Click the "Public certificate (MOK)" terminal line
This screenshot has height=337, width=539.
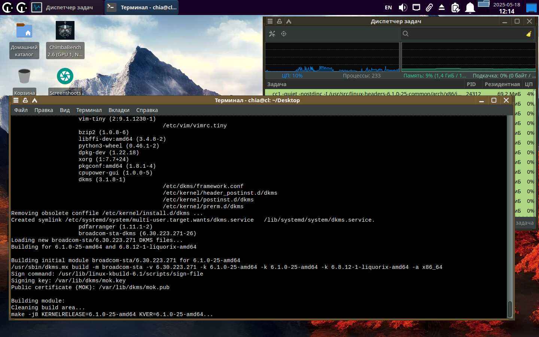90,288
